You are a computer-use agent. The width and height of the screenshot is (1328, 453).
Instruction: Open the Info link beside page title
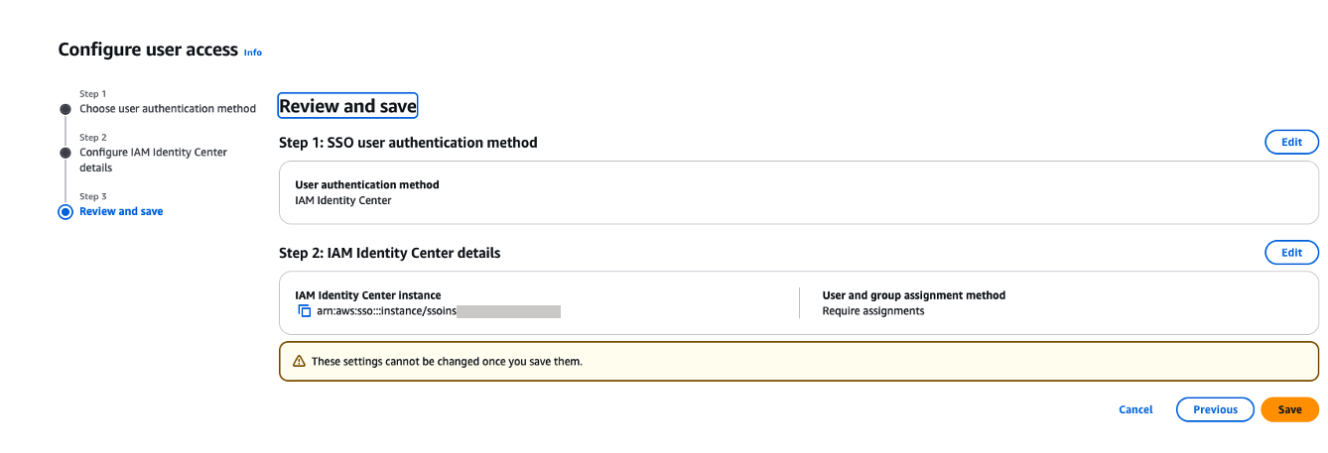tap(253, 52)
